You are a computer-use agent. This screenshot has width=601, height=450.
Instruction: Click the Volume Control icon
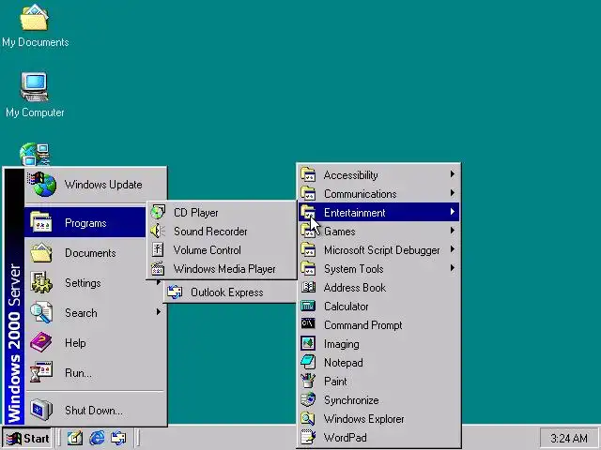pyautogui.click(x=158, y=250)
